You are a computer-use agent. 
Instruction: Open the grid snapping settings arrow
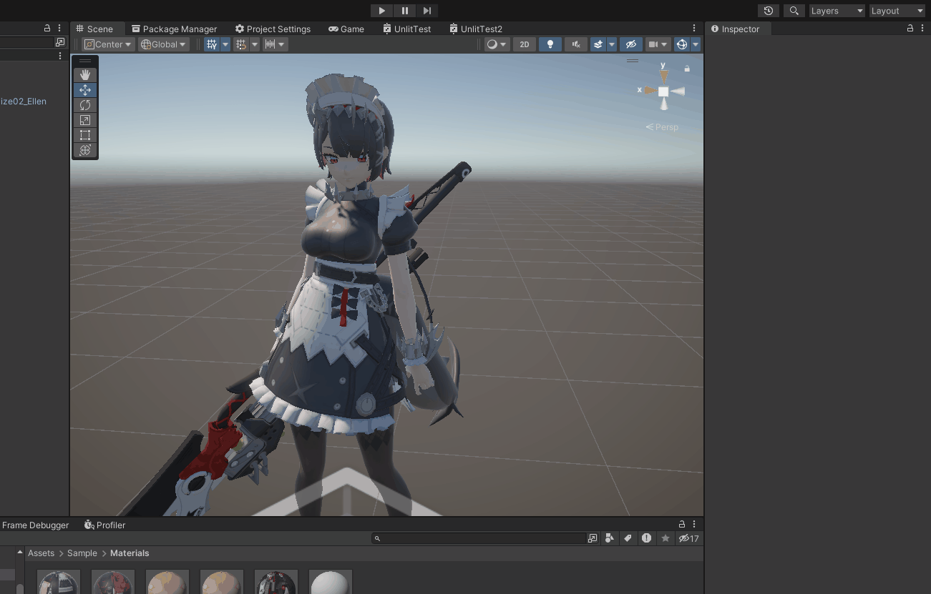tap(255, 44)
